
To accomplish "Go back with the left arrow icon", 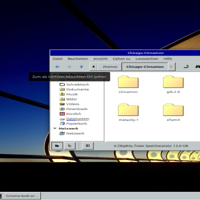I will (x=57, y=66).
